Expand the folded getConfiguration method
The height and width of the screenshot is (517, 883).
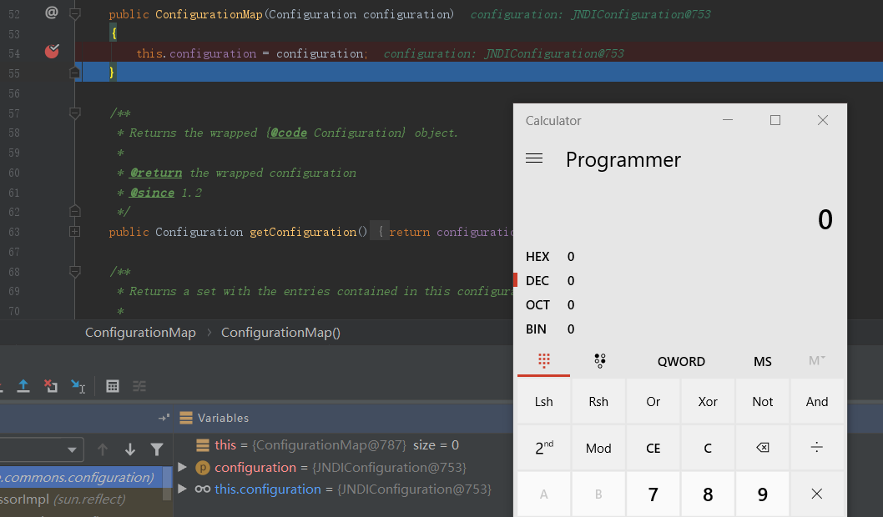click(x=74, y=232)
